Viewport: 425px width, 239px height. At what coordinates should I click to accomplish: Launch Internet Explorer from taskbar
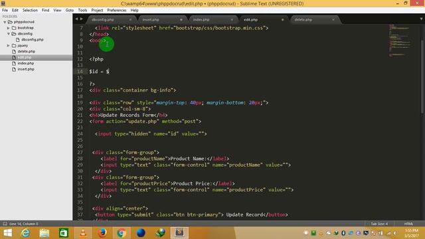(x=25, y=233)
